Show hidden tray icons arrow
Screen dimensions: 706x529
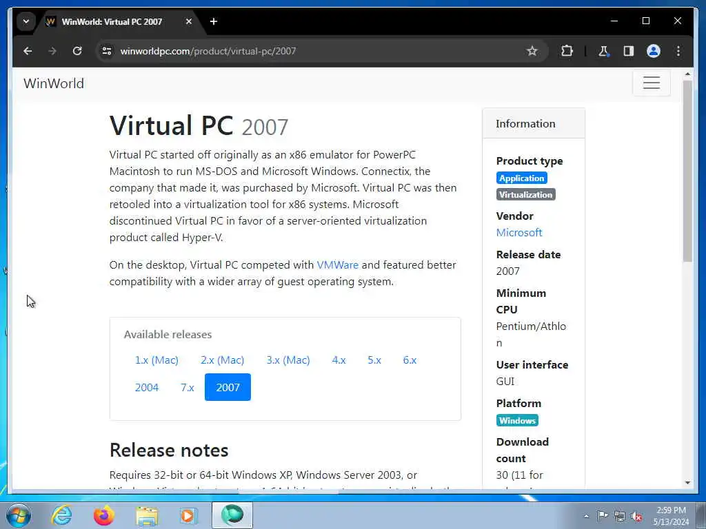586,516
